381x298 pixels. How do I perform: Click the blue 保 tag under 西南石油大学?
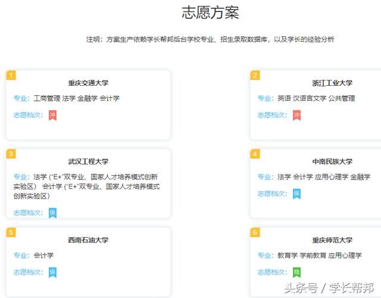point(52,272)
